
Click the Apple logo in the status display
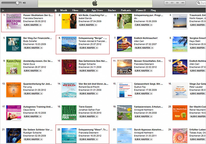[x=95, y=3]
